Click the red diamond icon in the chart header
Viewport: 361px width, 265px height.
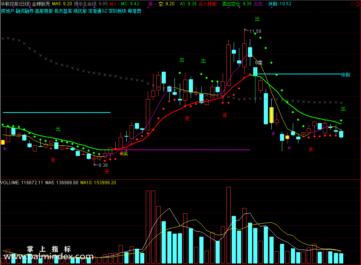point(352,4)
